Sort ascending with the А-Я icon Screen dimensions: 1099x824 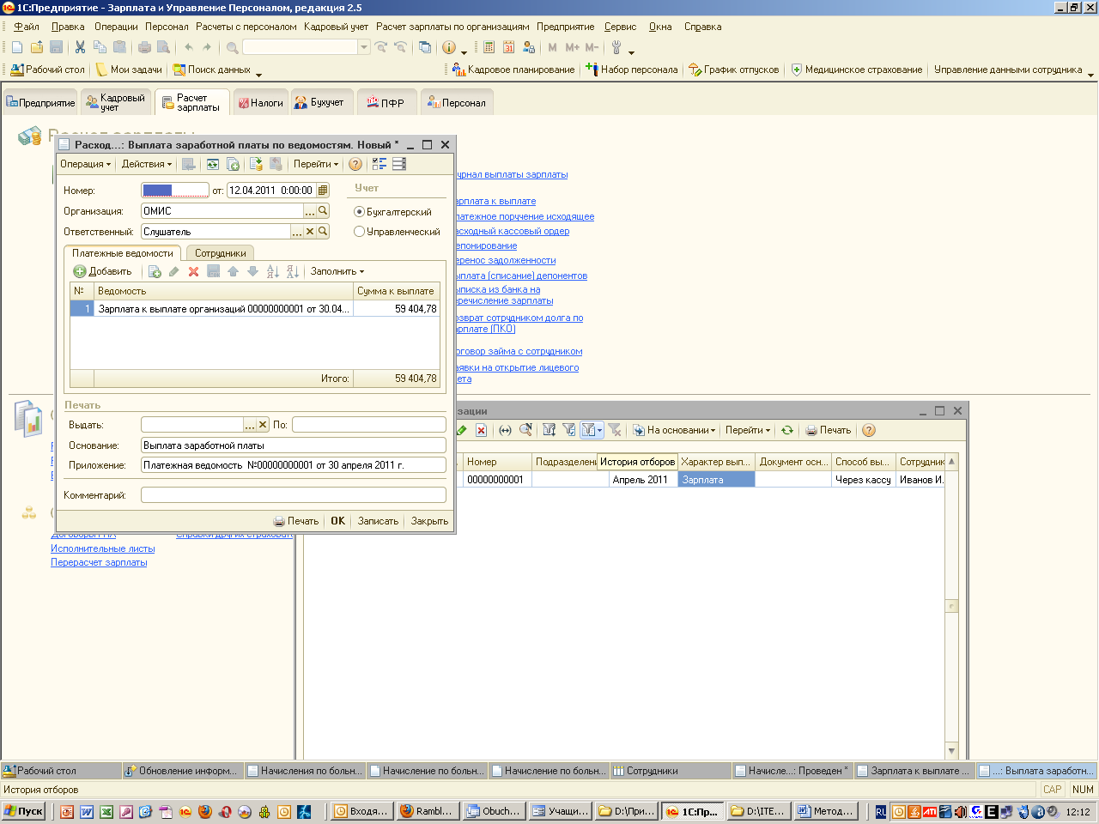[273, 271]
